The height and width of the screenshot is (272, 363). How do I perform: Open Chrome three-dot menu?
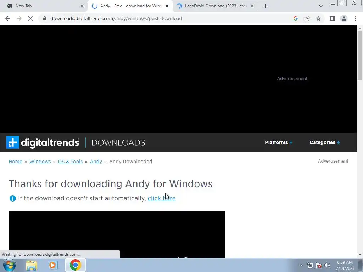click(x=355, y=18)
